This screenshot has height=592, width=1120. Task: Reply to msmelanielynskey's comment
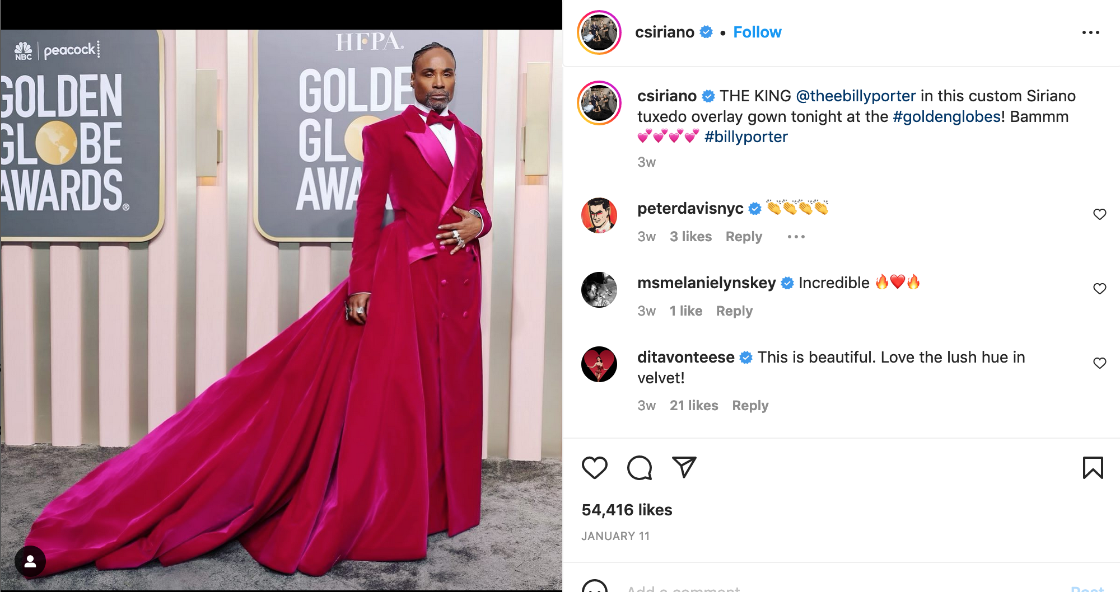pos(734,311)
